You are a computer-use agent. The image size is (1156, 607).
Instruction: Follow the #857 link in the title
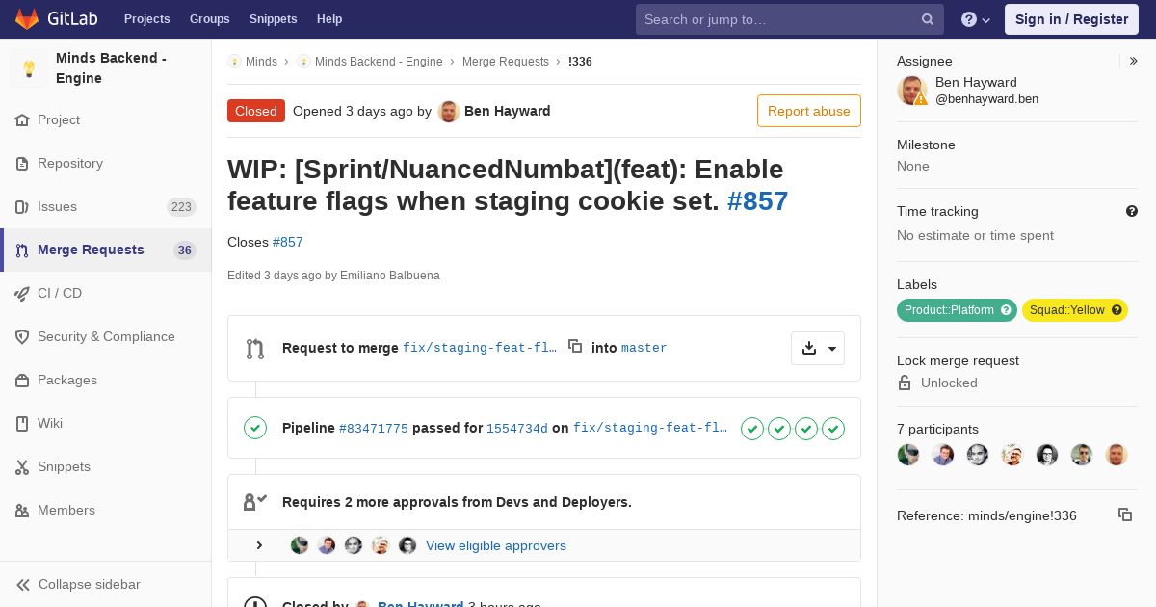pyautogui.click(x=757, y=200)
